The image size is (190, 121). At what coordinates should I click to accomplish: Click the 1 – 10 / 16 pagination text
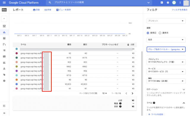[116, 93]
